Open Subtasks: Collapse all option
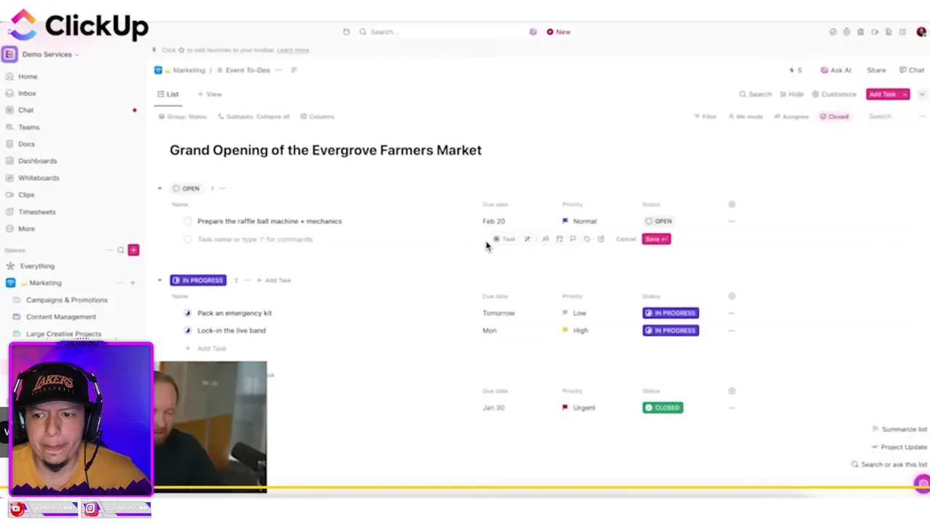The image size is (930, 523). 254,116
